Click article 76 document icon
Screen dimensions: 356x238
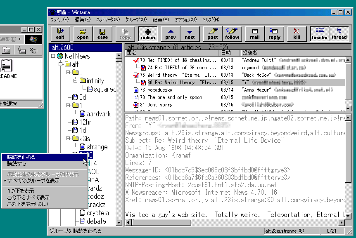[x=136, y=90]
